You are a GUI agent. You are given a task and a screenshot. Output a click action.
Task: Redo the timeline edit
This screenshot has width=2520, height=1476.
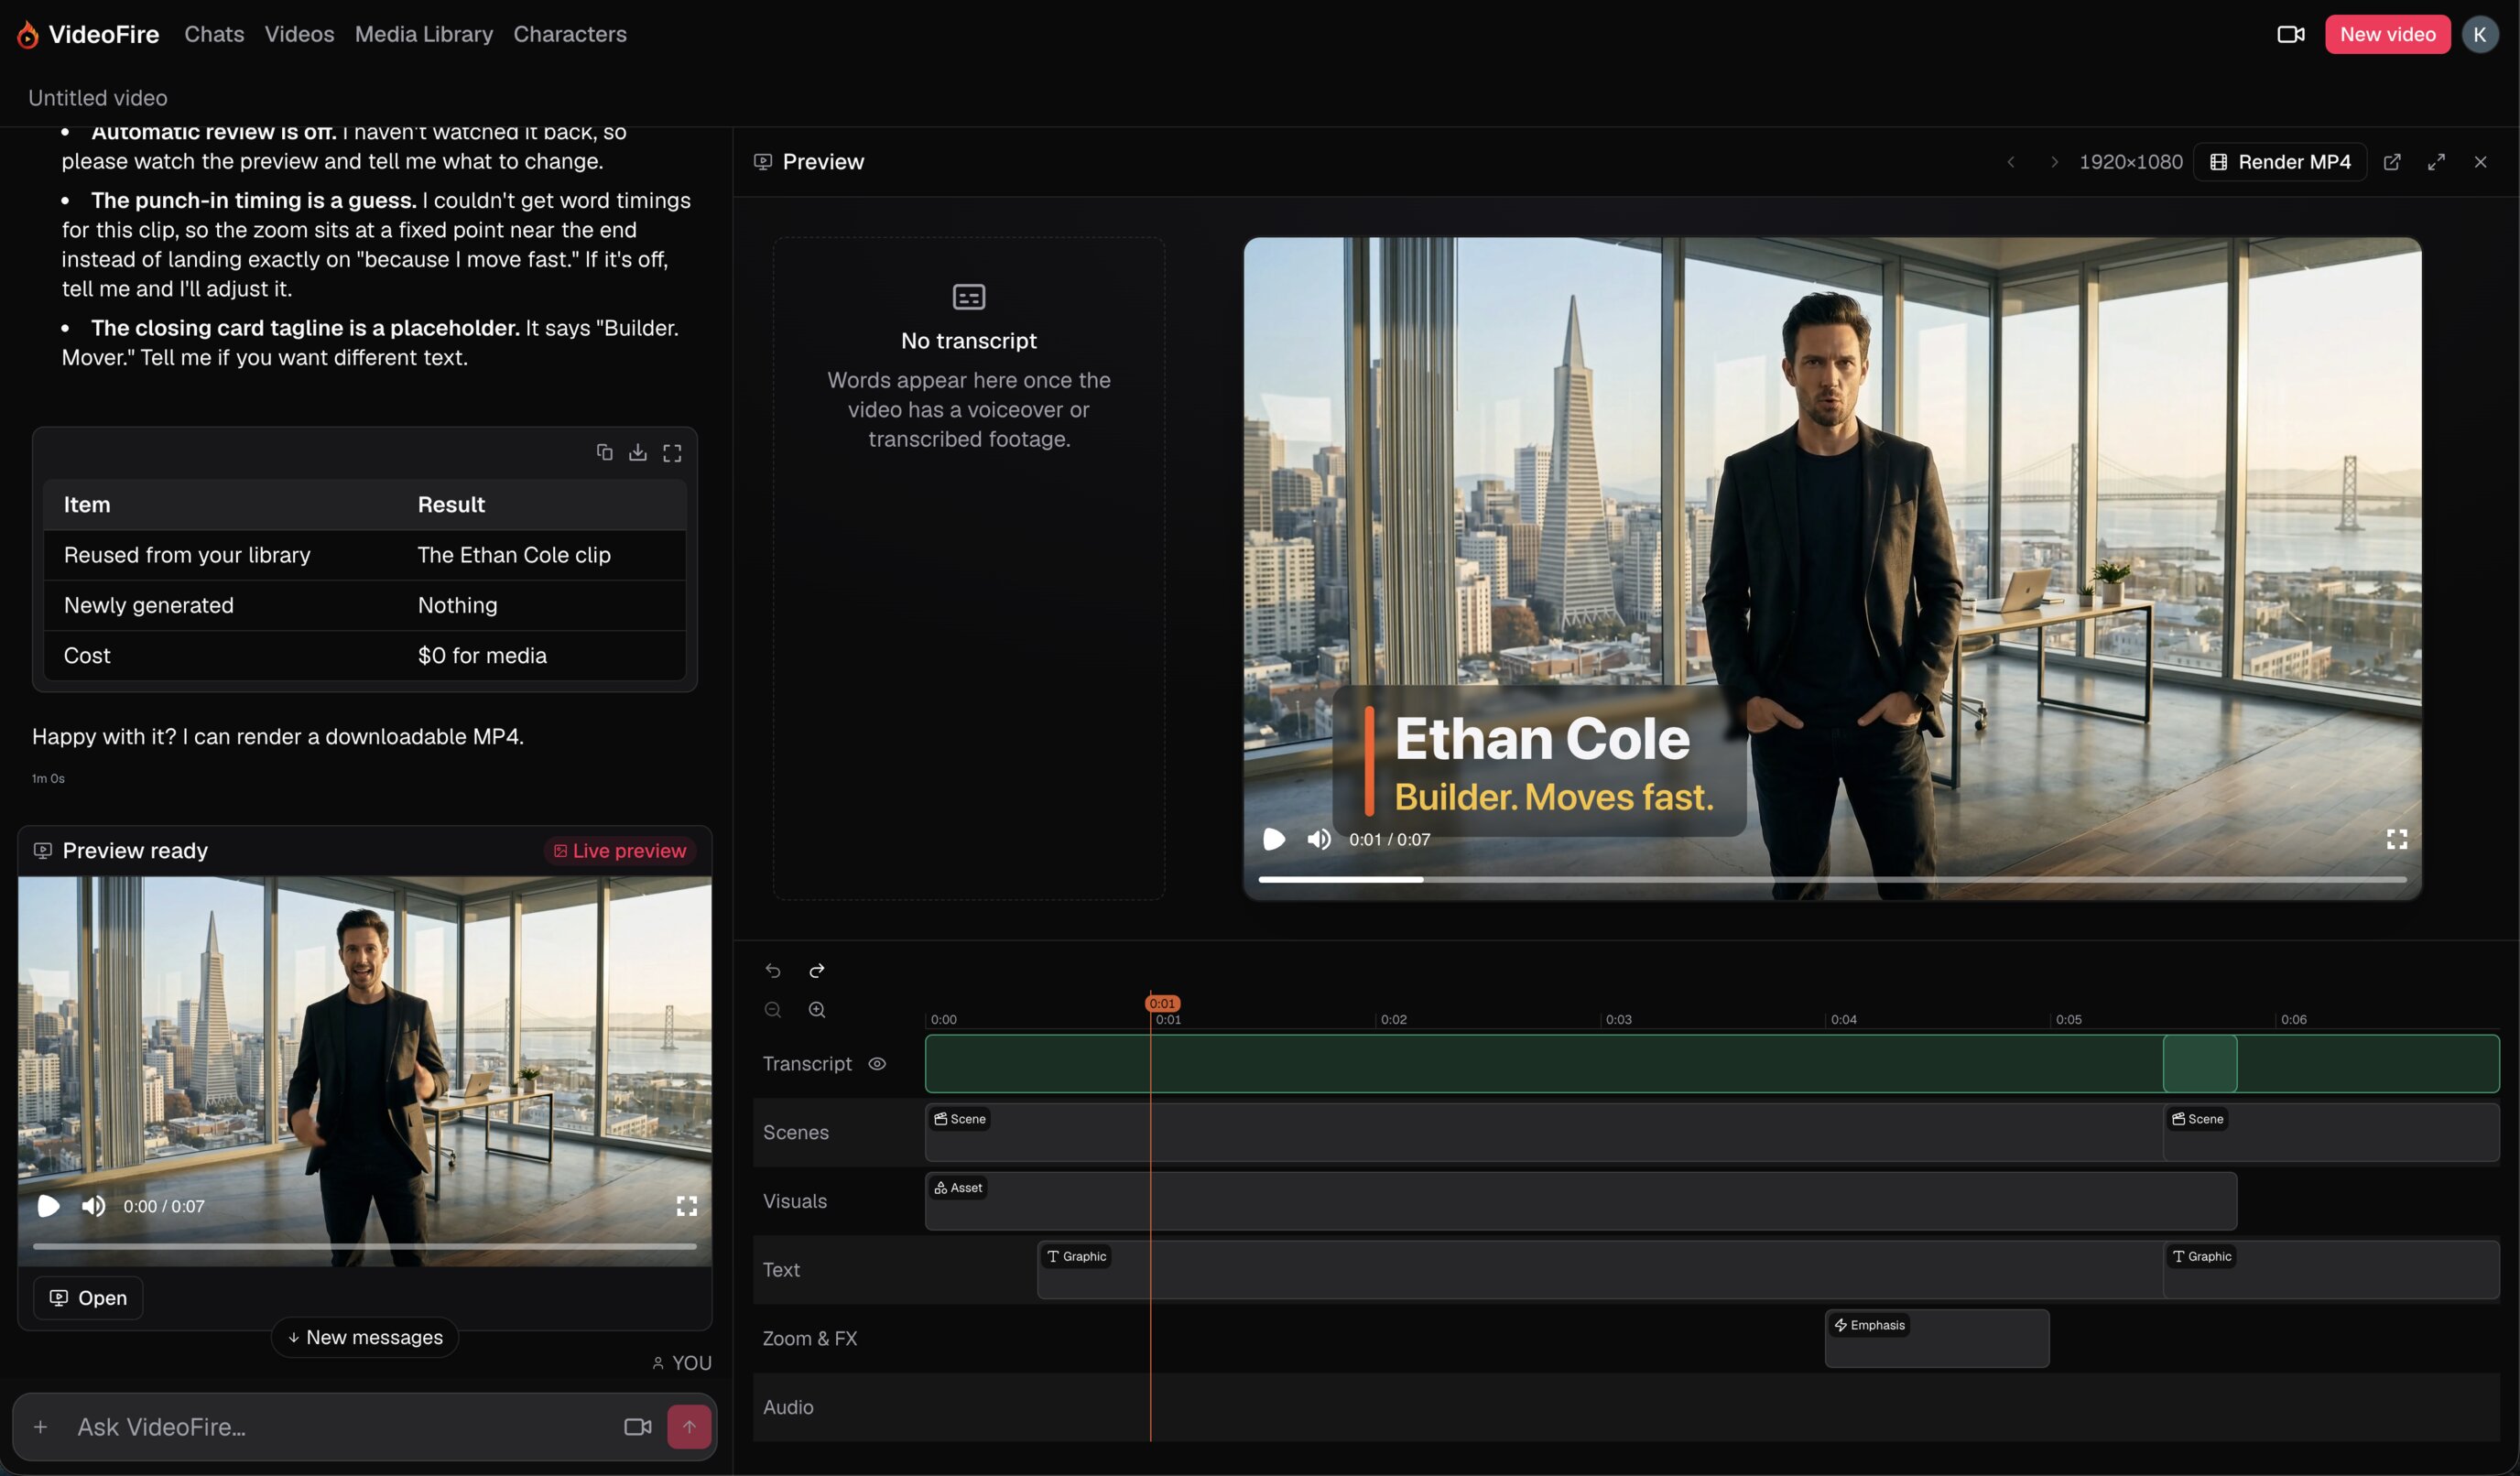coord(816,970)
